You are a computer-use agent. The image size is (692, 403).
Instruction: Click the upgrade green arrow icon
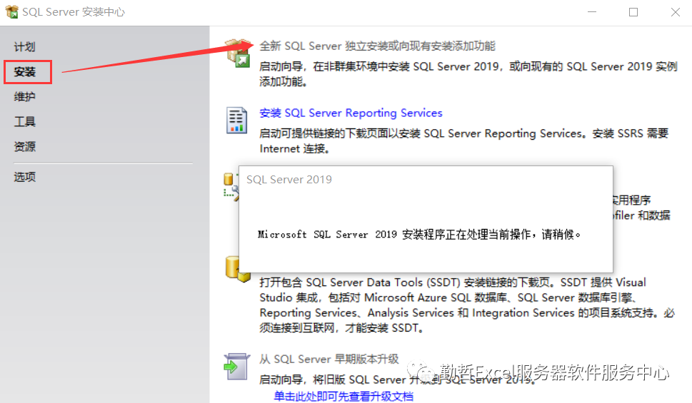click(x=236, y=367)
